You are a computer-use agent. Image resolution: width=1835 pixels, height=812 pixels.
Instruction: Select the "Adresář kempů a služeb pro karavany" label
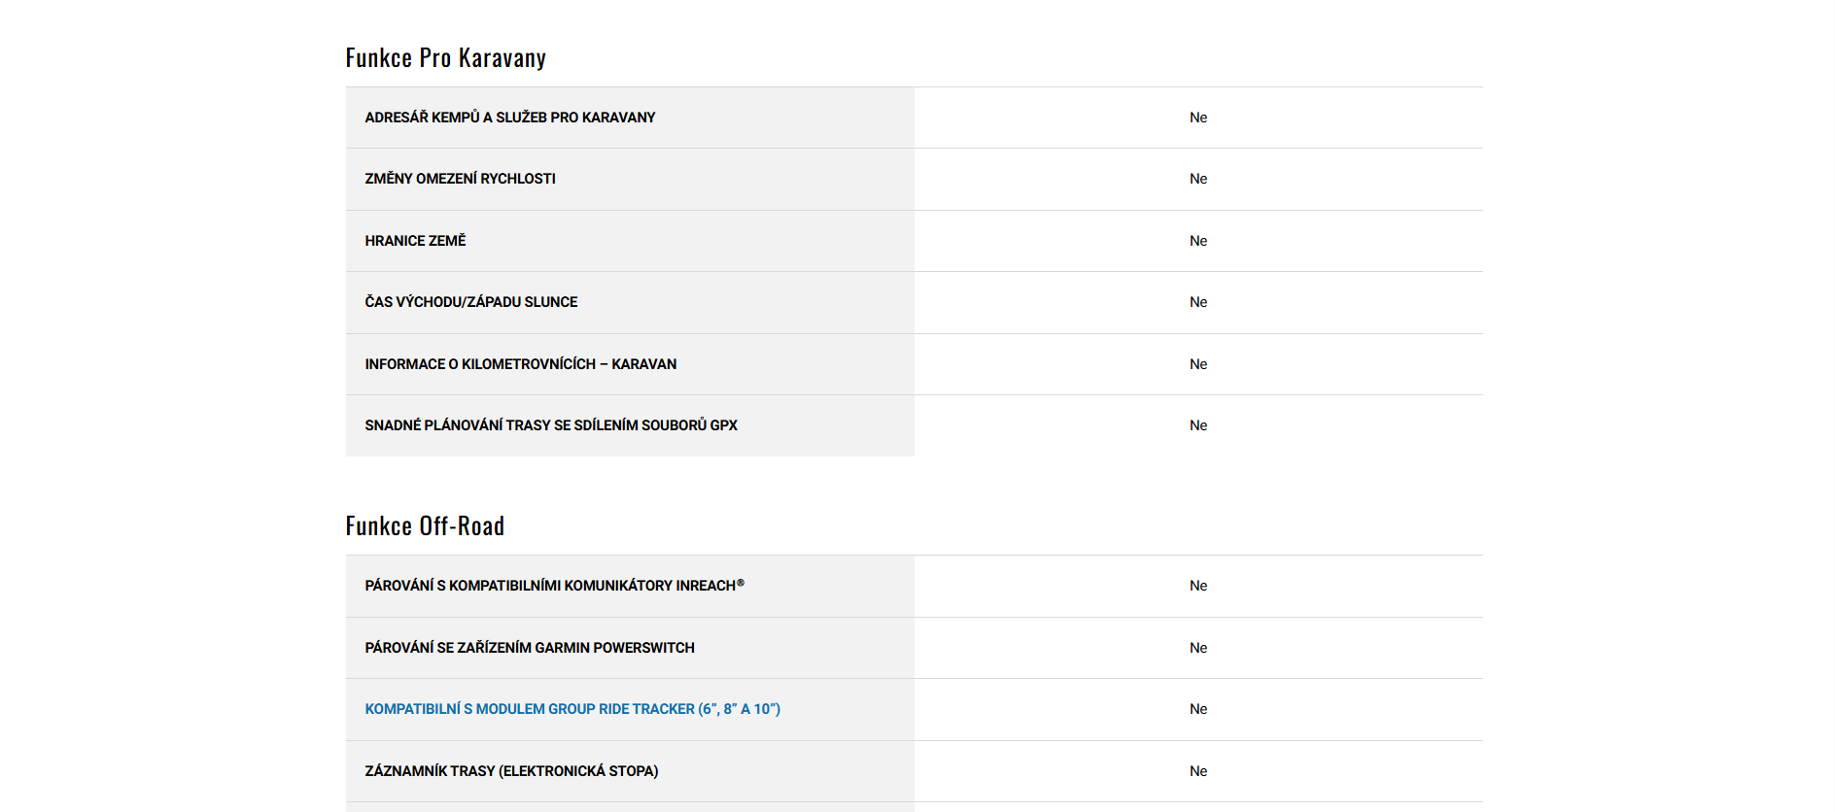point(509,118)
